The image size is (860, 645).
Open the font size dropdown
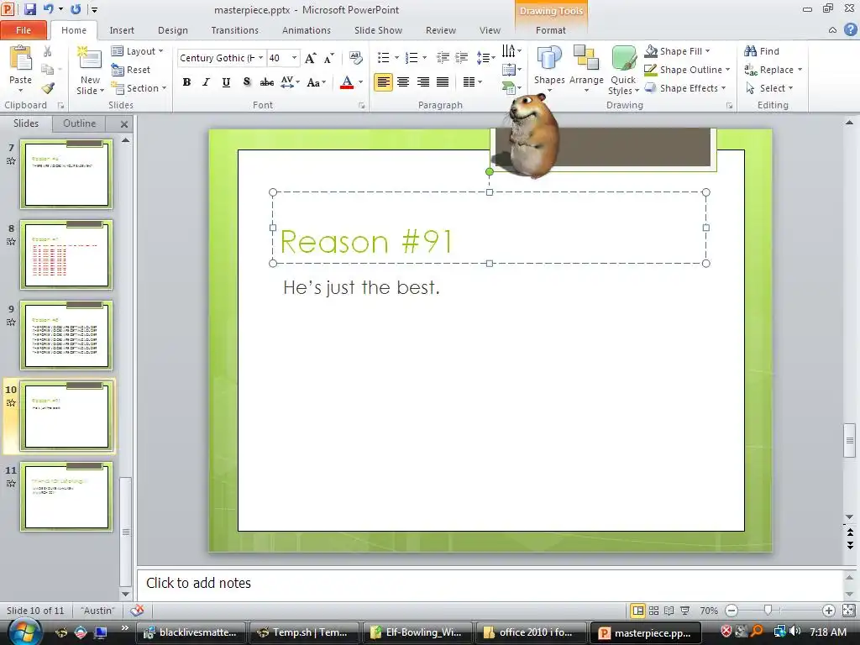tap(295, 58)
